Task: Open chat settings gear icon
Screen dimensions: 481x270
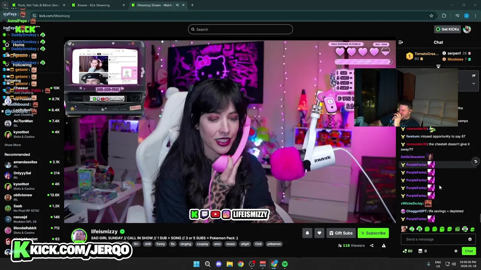Action: pyautogui.click(x=456, y=251)
